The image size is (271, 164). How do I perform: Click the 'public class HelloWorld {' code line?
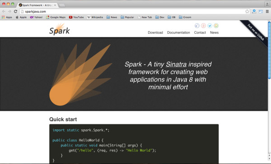(x=78, y=140)
